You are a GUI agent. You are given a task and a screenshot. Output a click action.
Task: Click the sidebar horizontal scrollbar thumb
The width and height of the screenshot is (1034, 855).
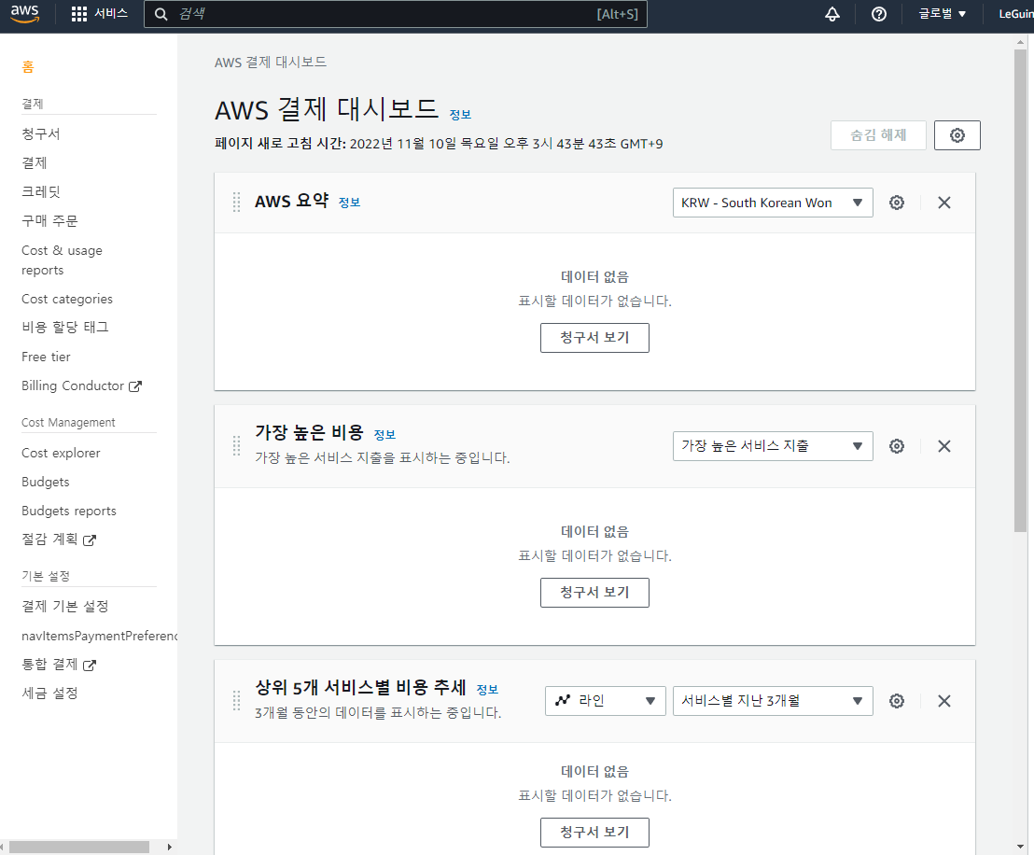coord(79,848)
